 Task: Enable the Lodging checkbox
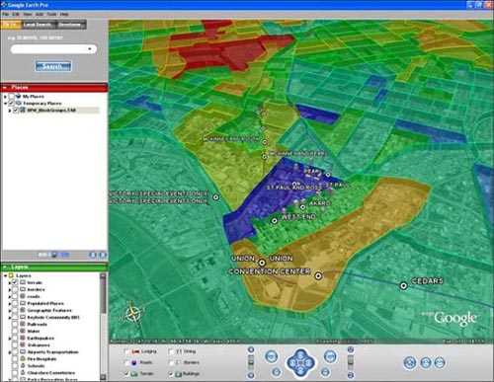pyautogui.click(x=126, y=351)
